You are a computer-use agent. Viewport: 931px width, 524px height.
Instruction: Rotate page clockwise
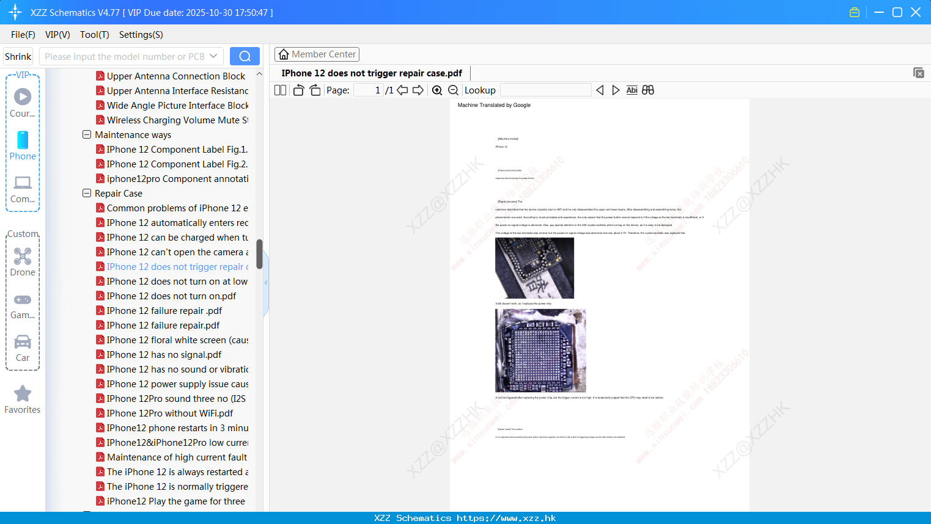pyautogui.click(x=315, y=90)
